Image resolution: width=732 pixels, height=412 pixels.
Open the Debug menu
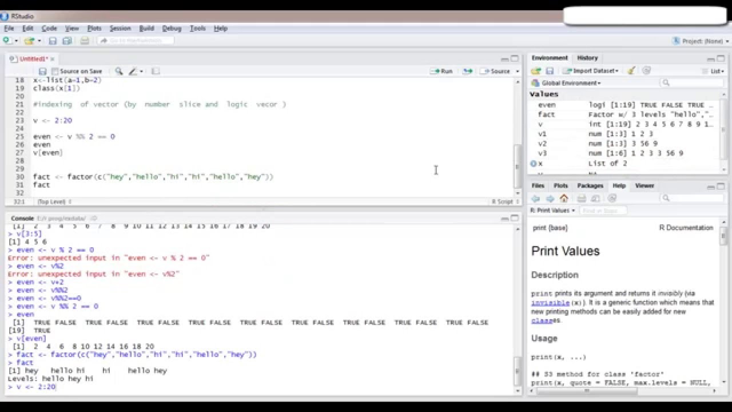pyautogui.click(x=172, y=28)
